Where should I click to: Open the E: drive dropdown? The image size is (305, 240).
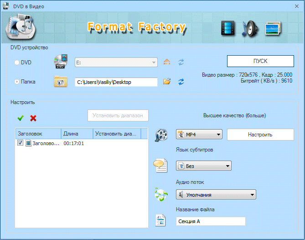(x=116, y=63)
